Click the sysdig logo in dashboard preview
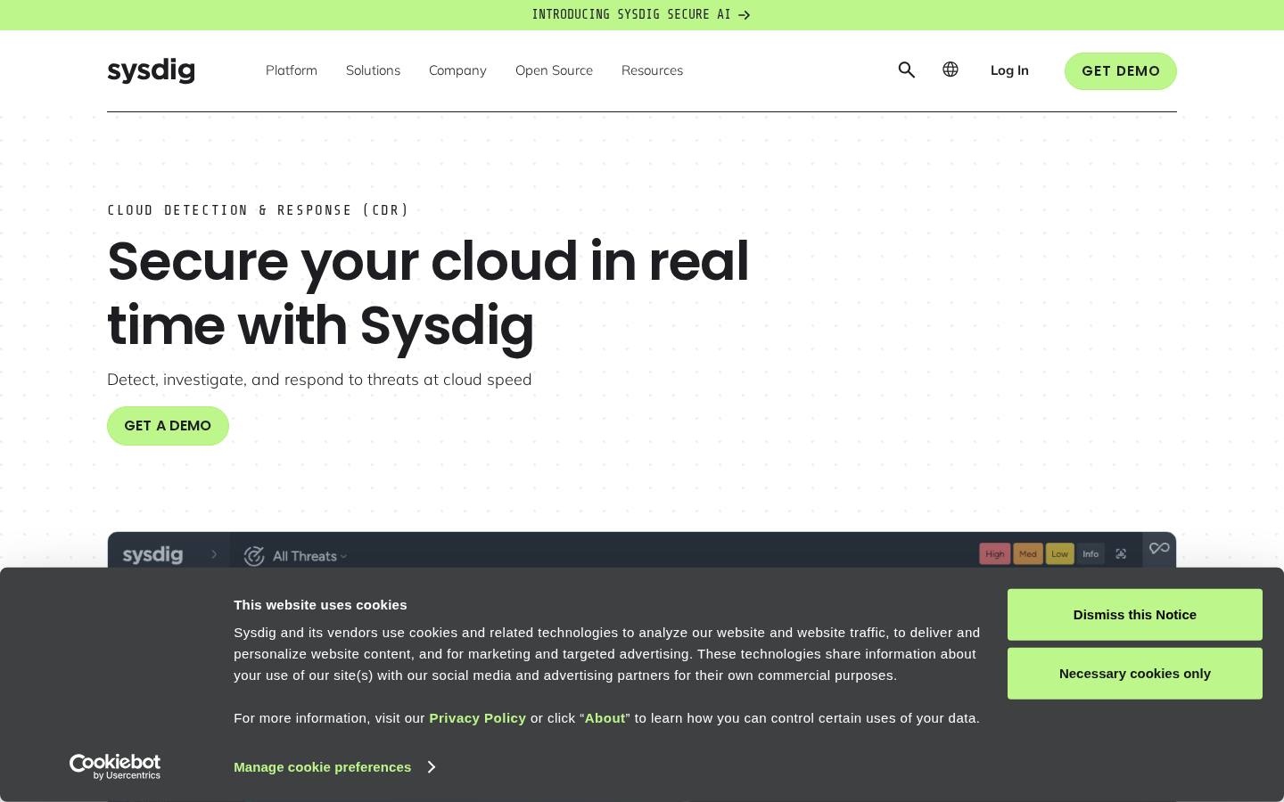This screenshot has width=1284, height=802. point(152,554)
